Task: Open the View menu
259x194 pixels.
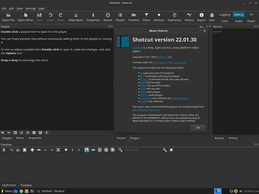Action: (19, 8)
